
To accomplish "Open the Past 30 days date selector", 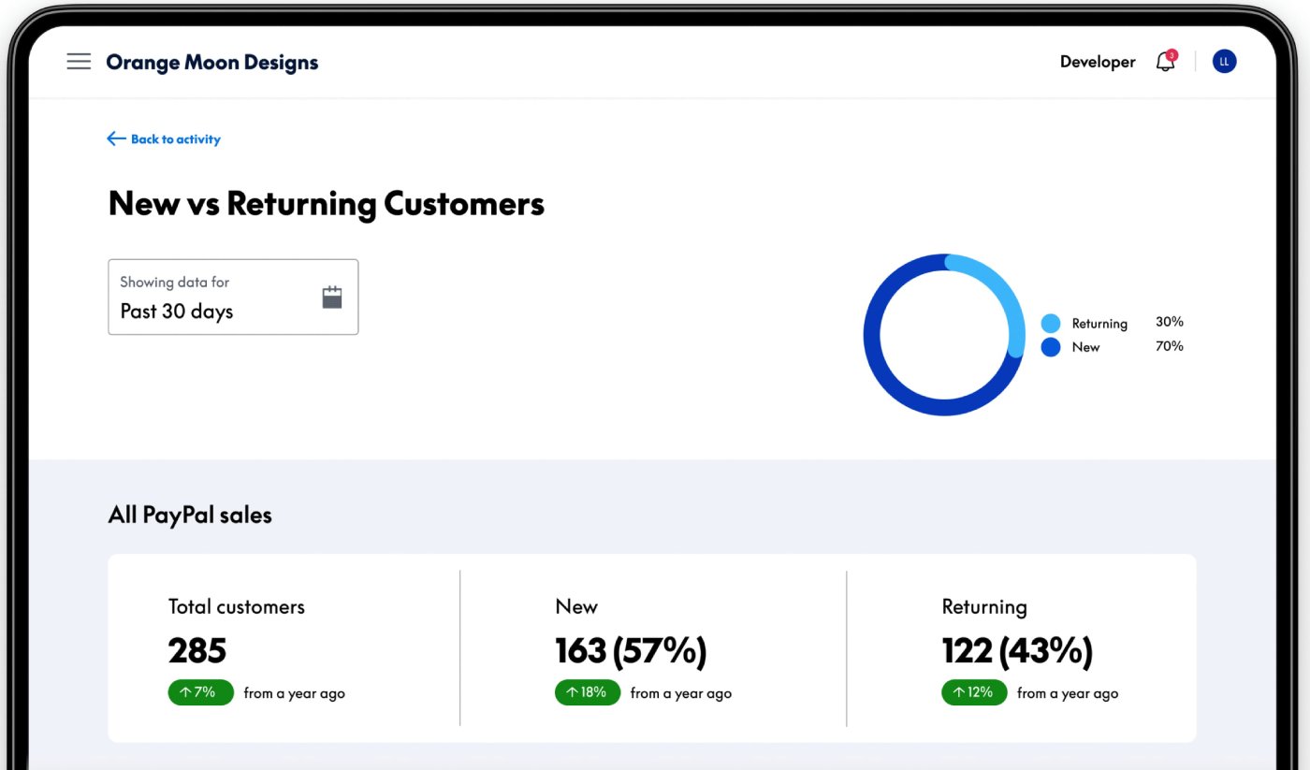I will [x=233, y=297].
